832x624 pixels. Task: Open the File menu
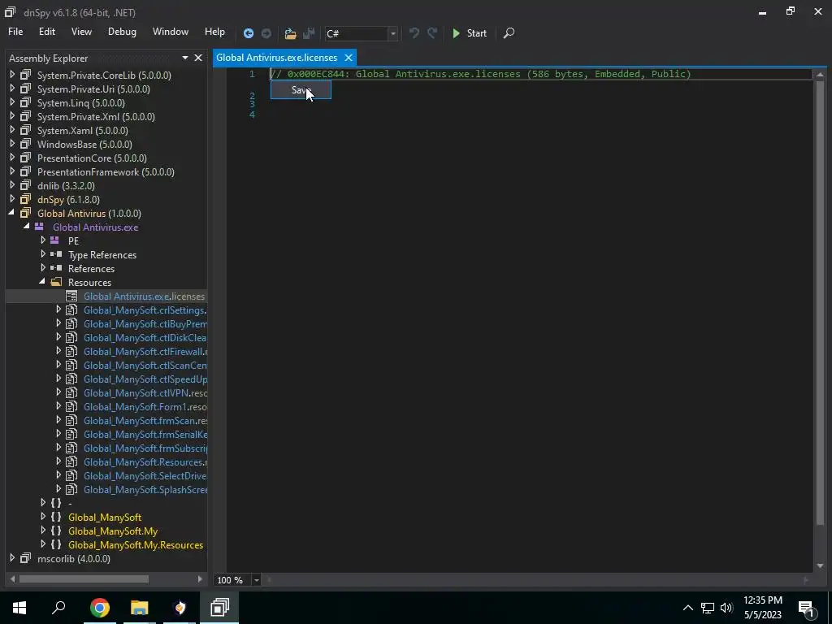point(15,32)
